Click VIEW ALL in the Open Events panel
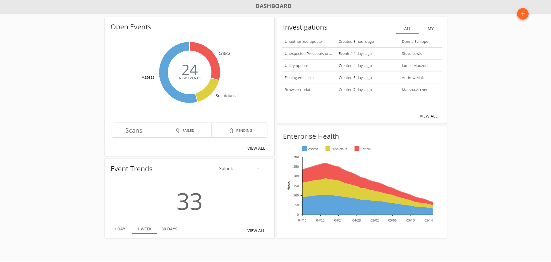Screen dimensions: 551x262 coord(256,148)
